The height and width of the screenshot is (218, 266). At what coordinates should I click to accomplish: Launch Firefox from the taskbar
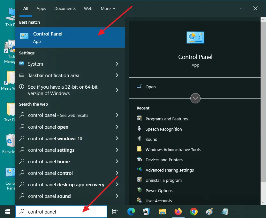[178, 212]
